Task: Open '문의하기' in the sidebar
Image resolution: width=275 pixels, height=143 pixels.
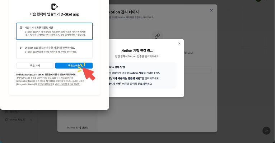Action: pos(15,112)
